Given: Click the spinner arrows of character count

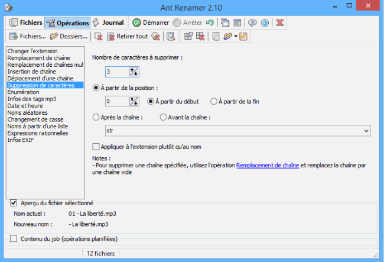Looking at the screenshot, I should point(134,72).
